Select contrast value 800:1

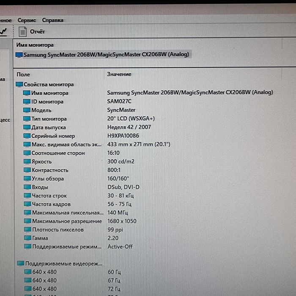(x=114, y=170)
